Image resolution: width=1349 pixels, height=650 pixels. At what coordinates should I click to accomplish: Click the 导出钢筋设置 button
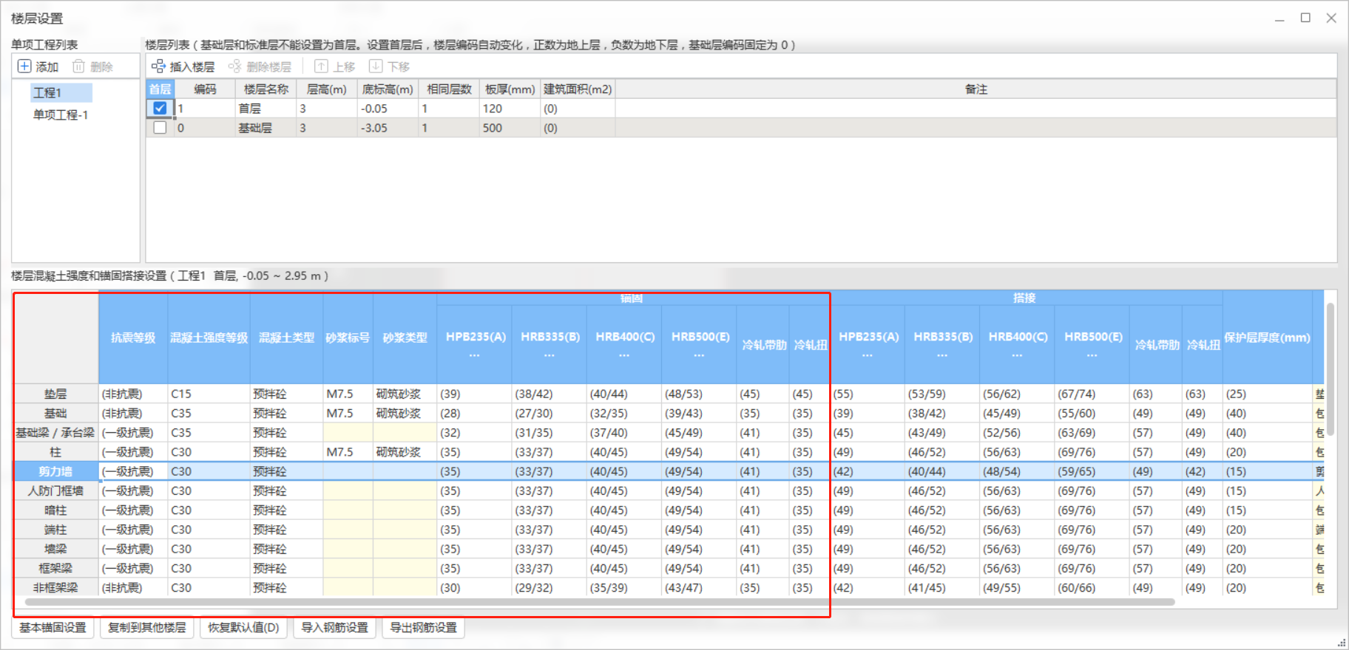coord(423,628)
